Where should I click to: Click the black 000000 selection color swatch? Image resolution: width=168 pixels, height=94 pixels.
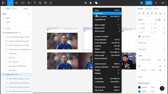click(x=139, y=87)
